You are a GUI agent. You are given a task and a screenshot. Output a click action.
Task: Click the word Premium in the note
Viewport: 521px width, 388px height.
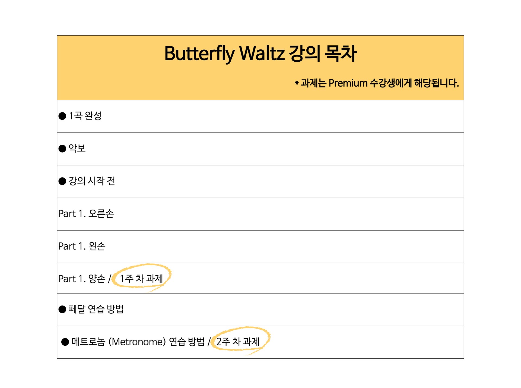click(x=348, y=83)
